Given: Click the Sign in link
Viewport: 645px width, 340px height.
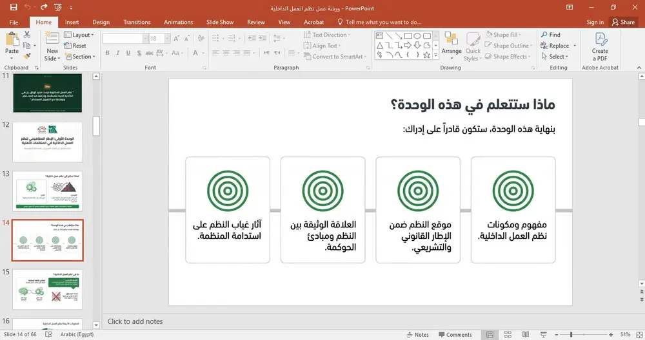Looking at the screenshot, I should click(595, 22).
